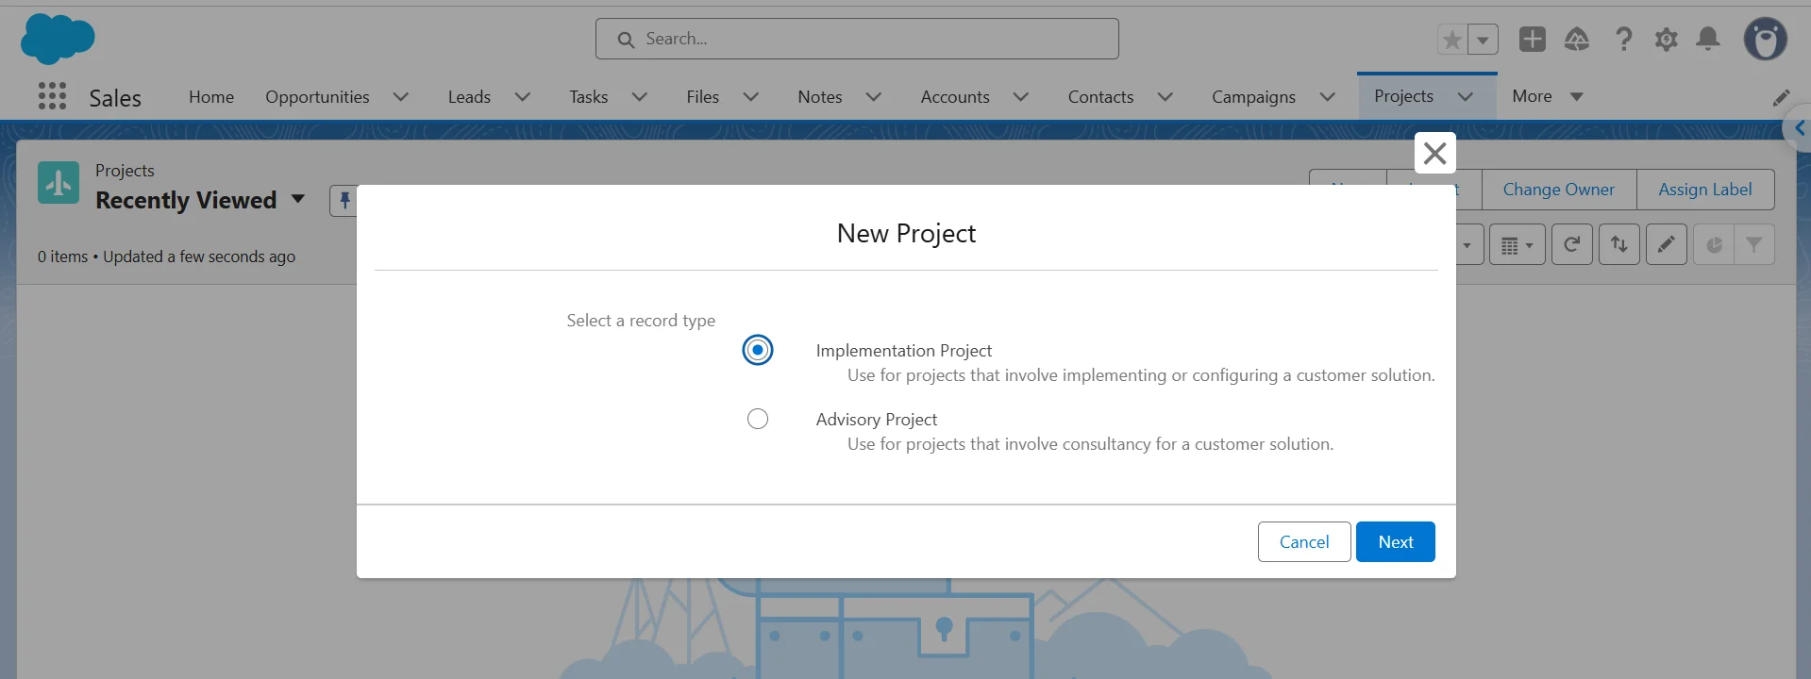This screenshot has width=1811, height=679.
Task: Click the "Select a record type" label
Action: pyautogui.click(x=641, y=321)
